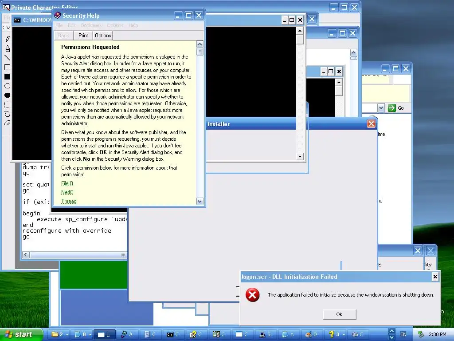The width and height of the screenshot is (454, 341).
Task: Click the safely remove hardware tray icon
Action: point(421,334)
